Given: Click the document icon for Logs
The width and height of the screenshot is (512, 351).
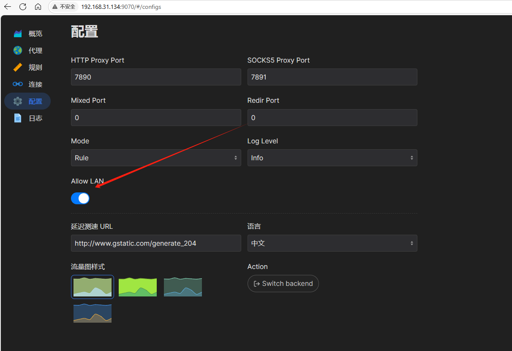Looking at the screenshot, I should click(x=18, y=118).
